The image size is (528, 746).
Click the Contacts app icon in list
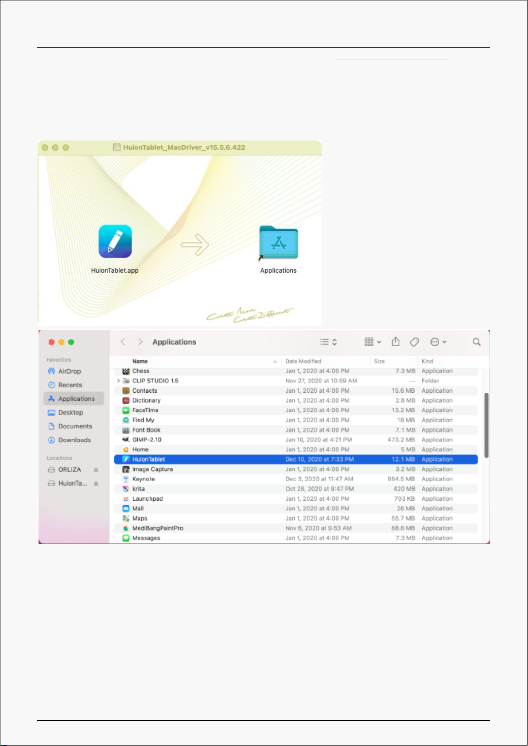(x=126, y=390)
